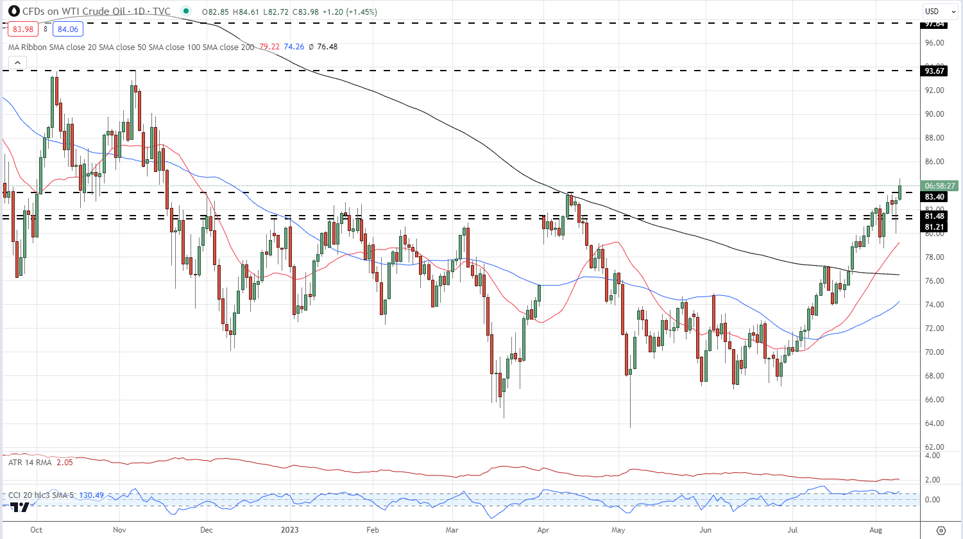
Task: Click the 4.00 label on ATR scale
Action: 932,456
